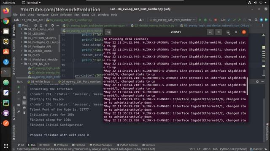Image resolution: width=270 pixels, height=151 pixels.
Task: Open Postman from the dock
Action: pyautogui.click(x=6, y=123)
